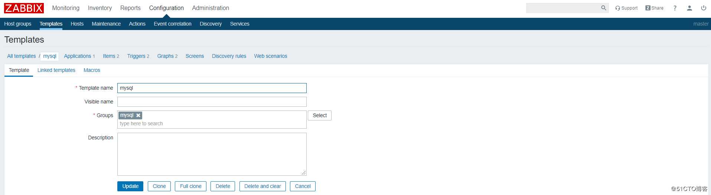Remove mysql group tag with x
711x195 pixels.
pos(138,115)
